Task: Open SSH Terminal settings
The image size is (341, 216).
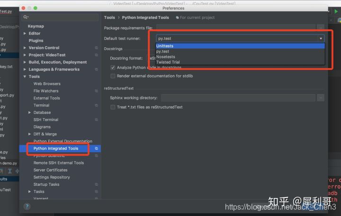Action: (46, 120)
